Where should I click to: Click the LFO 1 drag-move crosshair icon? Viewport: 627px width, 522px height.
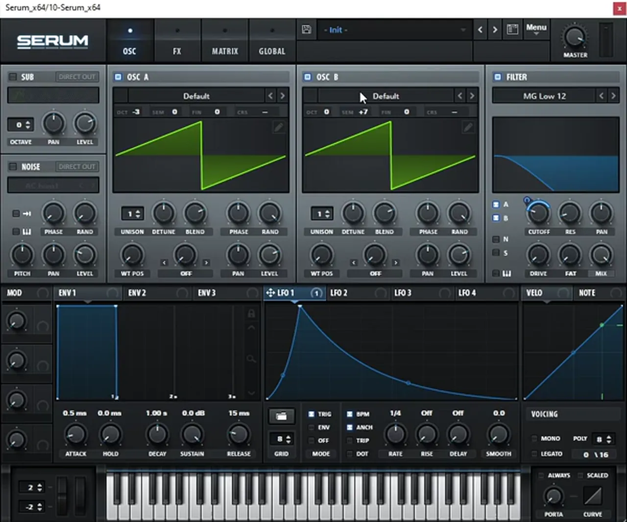pyautogui.click(x=270, y=293)
